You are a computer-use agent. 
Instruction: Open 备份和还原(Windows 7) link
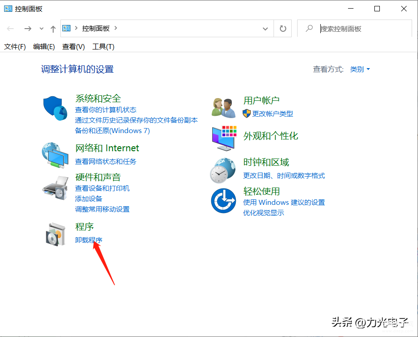pos(112,130)
